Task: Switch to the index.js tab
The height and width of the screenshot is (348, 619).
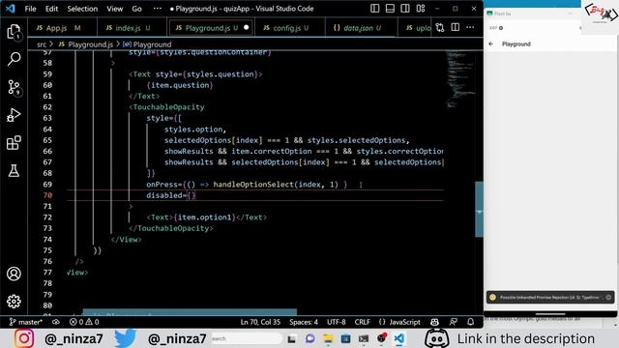Action: 128,28
